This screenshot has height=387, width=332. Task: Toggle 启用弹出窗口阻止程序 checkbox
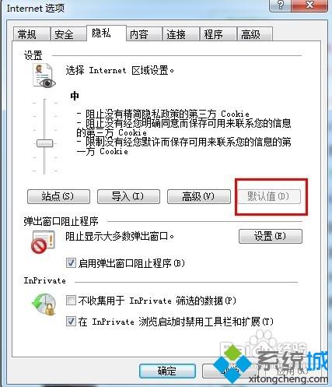(x=71, y=263)
